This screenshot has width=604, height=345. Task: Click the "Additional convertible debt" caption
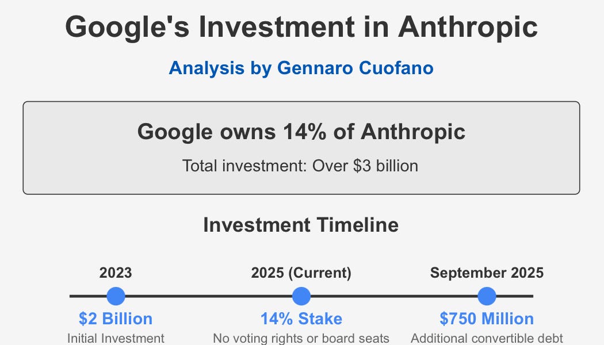coord(487,339)
